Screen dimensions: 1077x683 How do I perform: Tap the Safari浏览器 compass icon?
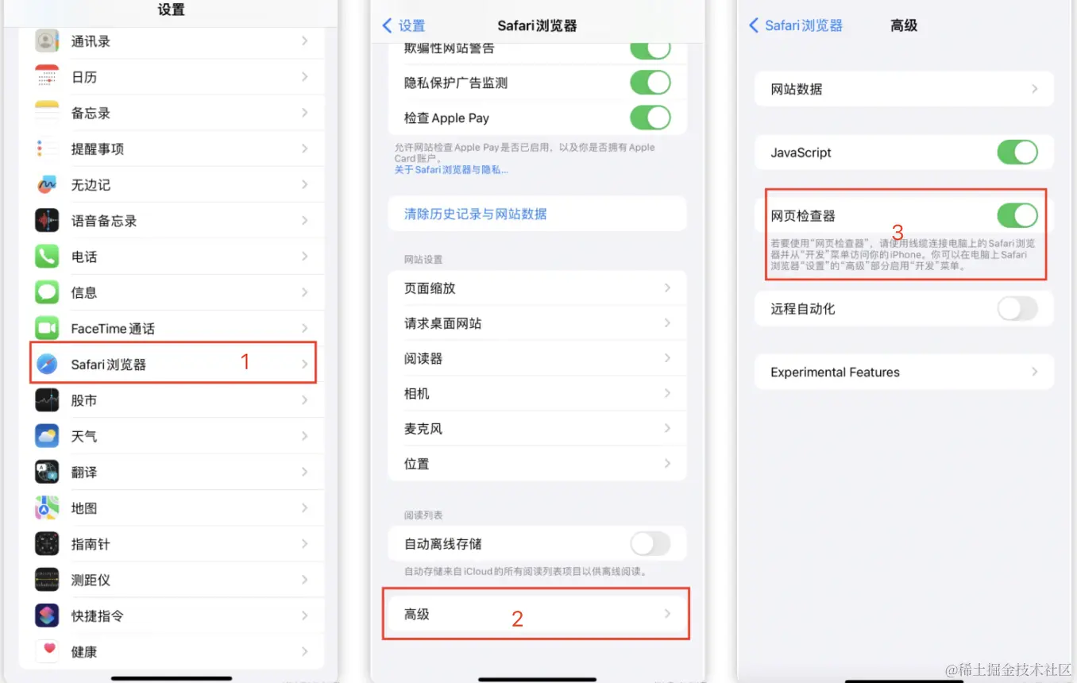47,365
